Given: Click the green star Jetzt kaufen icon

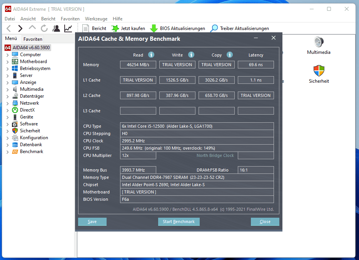Looking at the screenshot, I should click(115, 28).
